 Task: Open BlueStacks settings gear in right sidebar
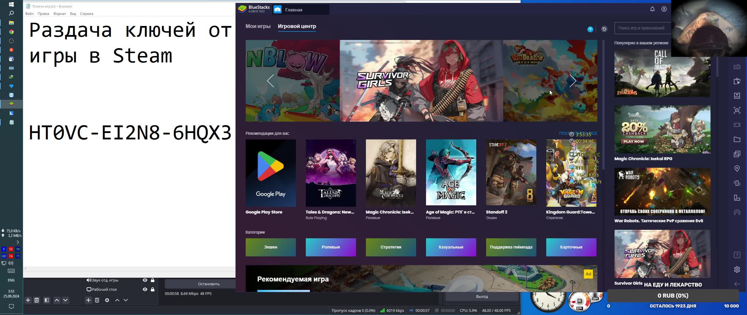tap(737, 269)
